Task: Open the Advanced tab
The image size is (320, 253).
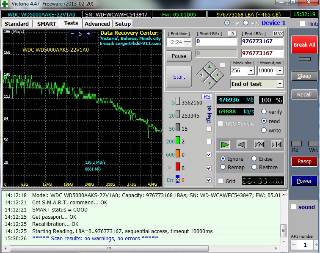Action: point(97,24)
